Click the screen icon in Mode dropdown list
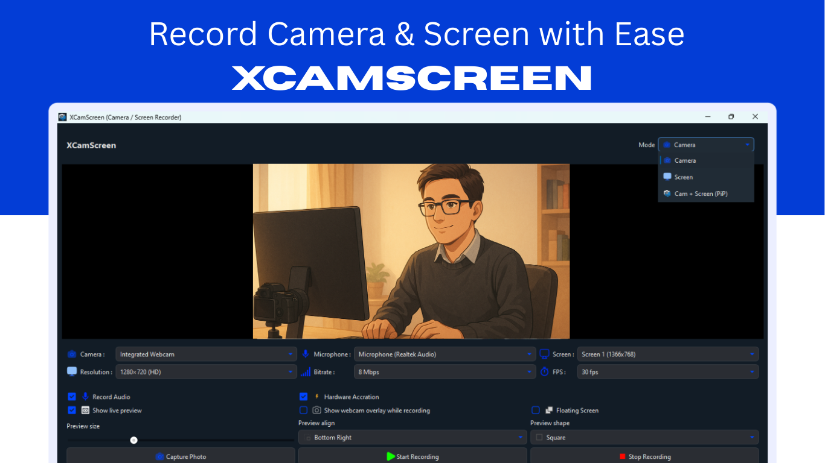 click(667, 177)
